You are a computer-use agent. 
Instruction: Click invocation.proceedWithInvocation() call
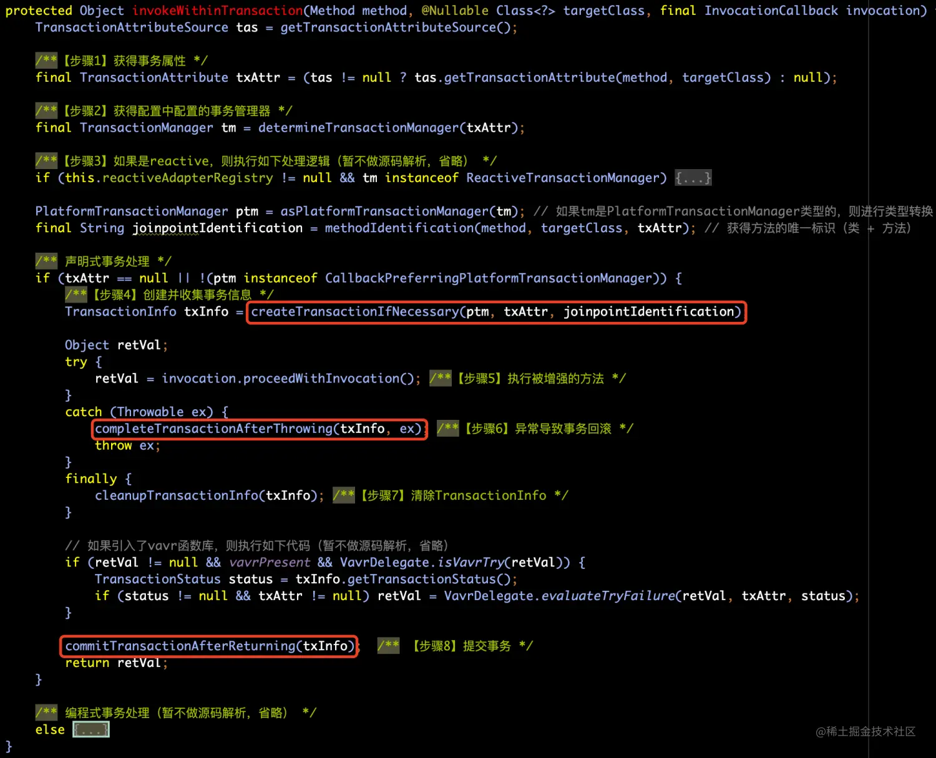pos(289,379)
